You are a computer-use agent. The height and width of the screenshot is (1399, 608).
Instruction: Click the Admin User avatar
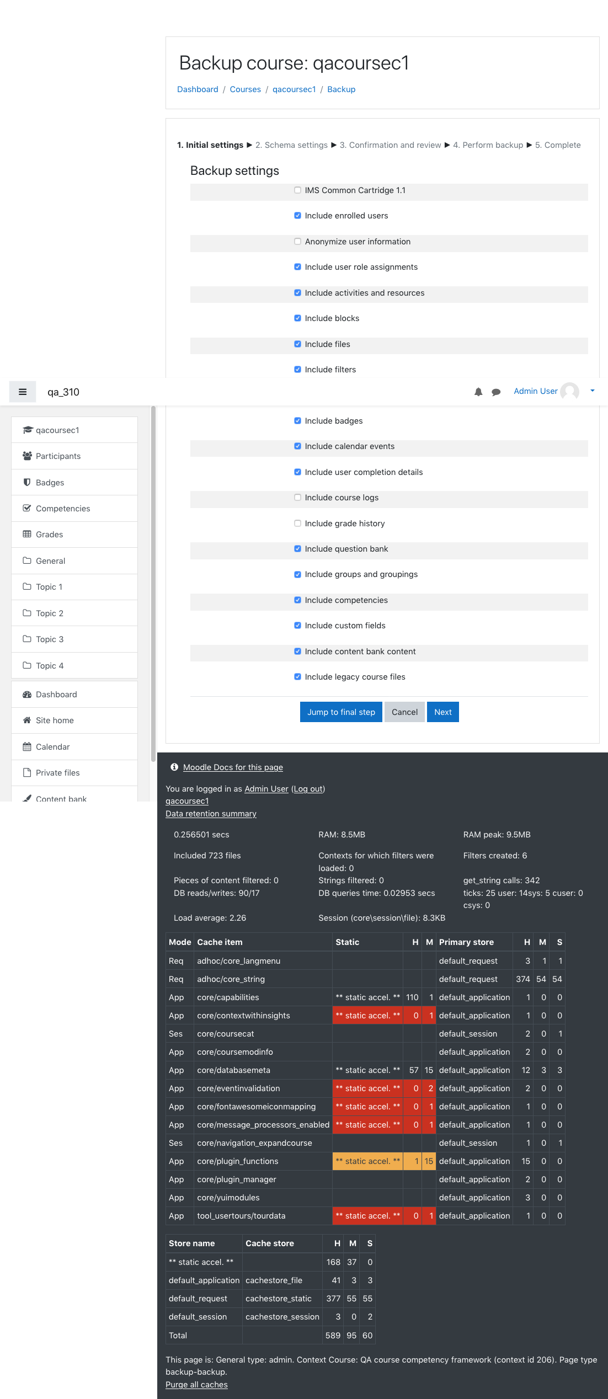tap(569, 391)
